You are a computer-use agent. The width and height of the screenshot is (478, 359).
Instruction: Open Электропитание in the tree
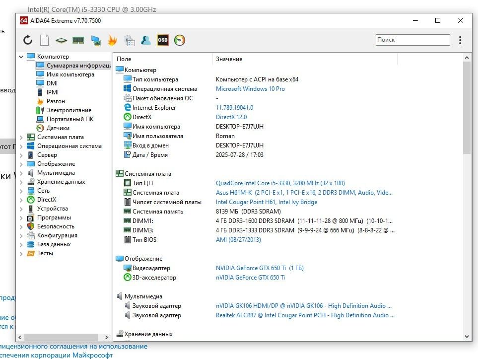pos(64,110)
